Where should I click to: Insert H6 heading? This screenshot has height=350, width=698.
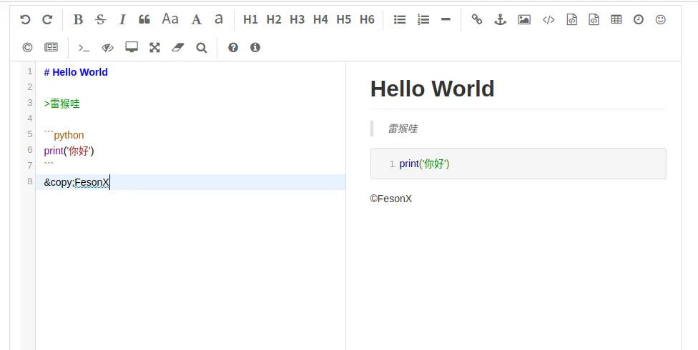click(x=367, y=19)
